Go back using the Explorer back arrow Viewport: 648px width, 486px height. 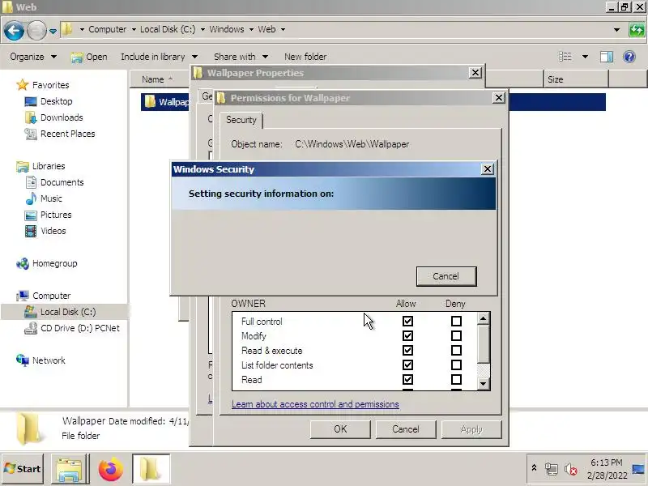[14, 31]
